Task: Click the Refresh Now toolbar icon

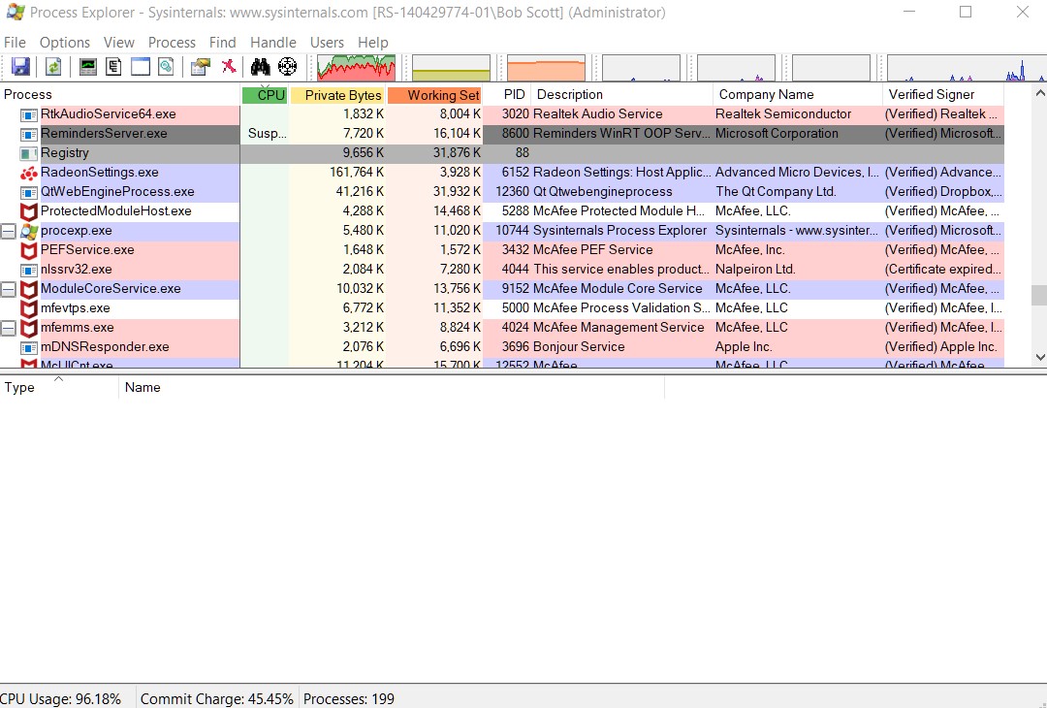Action: (53, 67)
